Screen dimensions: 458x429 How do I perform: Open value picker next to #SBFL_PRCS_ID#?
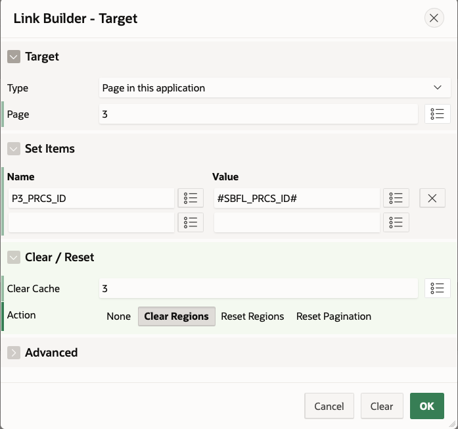(396, 198)
